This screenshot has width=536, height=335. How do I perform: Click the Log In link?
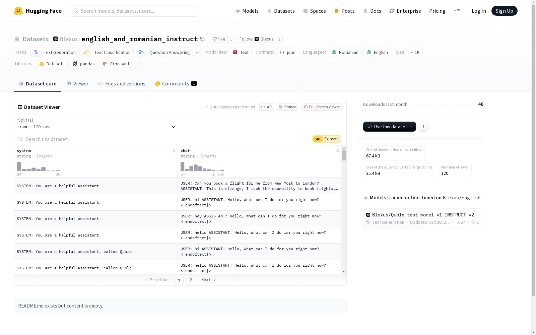click(x=479, y=11)
